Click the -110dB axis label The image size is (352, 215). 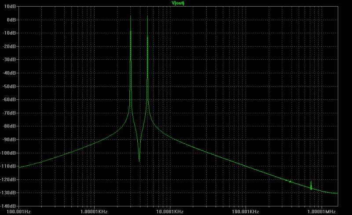pos(8,166)
